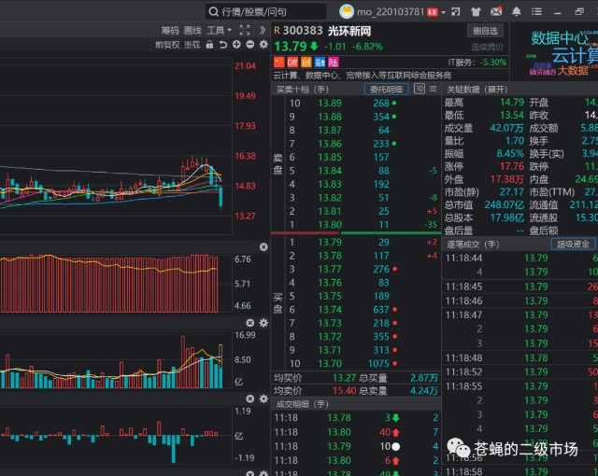Click the 买卖十档 (手) header
The width and height of the screenshot is (598, 476).
[302, 90]
